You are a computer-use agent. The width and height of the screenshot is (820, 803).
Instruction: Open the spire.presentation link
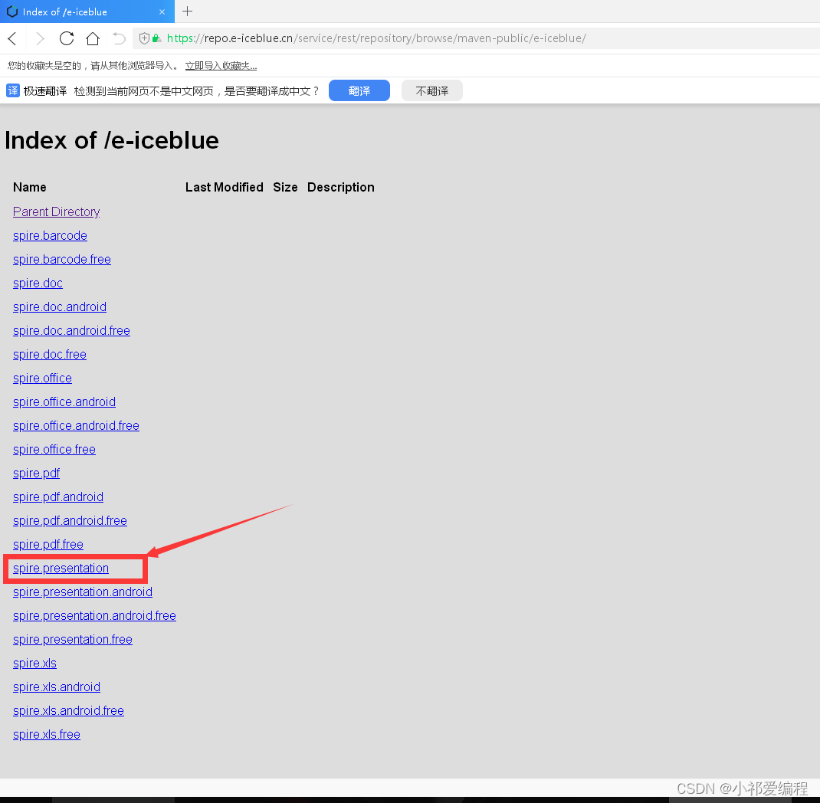pyautogui.click(x=61, y=569)
